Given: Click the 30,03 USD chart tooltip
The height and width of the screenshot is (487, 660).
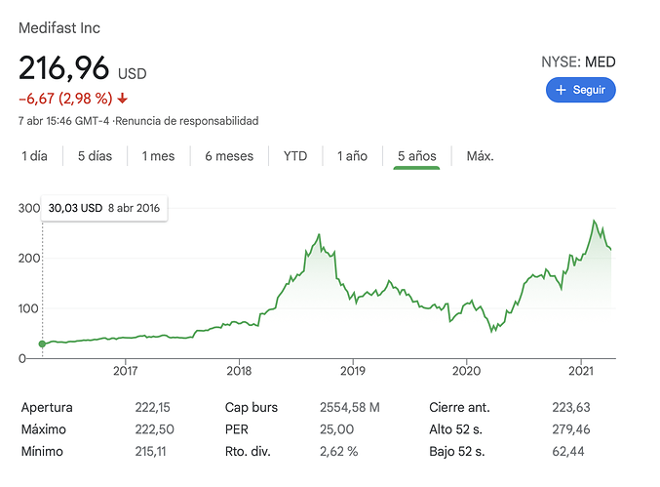Looking at the screenshot, I should (104, 208).
